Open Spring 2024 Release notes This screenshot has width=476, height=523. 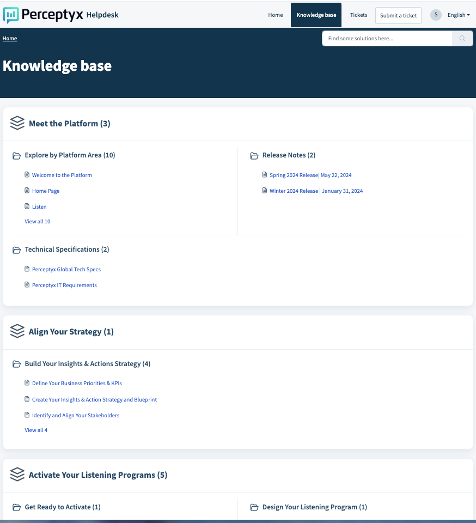[310, 175]
